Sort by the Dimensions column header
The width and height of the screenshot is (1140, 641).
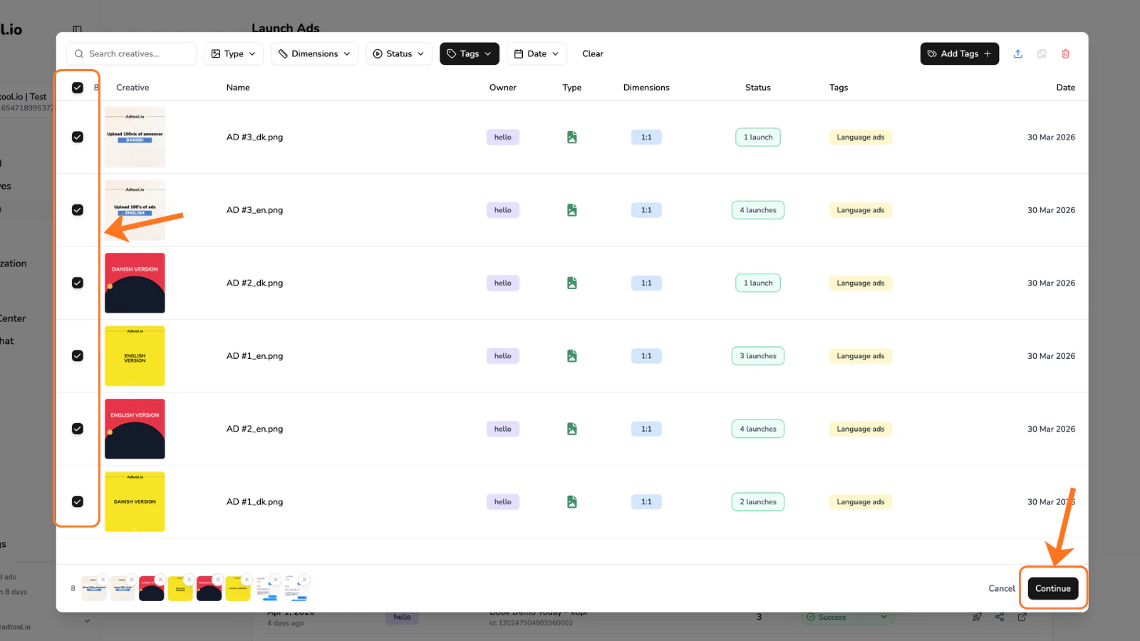click(646, 88)
